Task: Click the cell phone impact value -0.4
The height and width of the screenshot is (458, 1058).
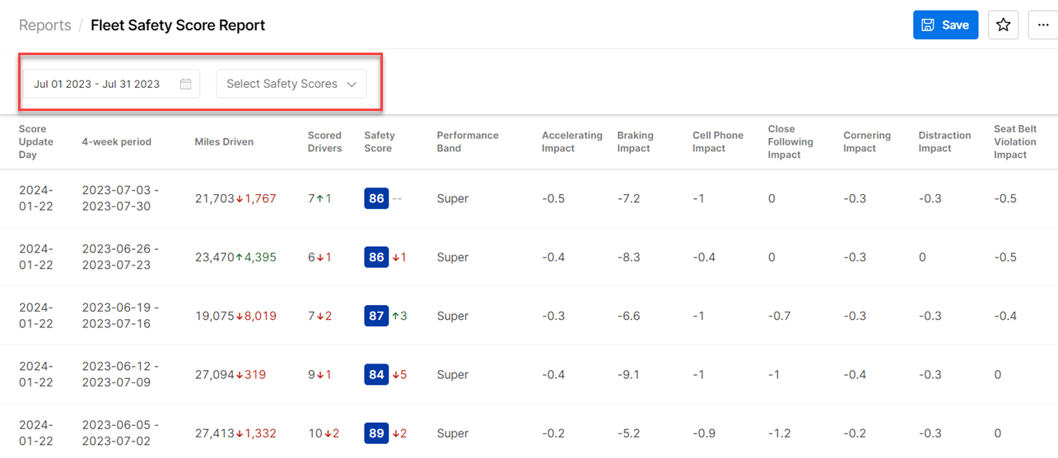Action: click(704, 257)
